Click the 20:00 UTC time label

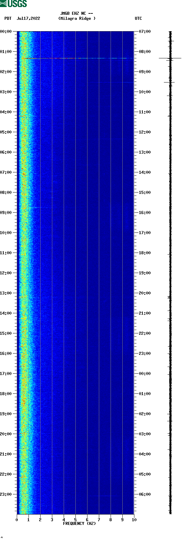pyautogui.click(x=145, y=293)
